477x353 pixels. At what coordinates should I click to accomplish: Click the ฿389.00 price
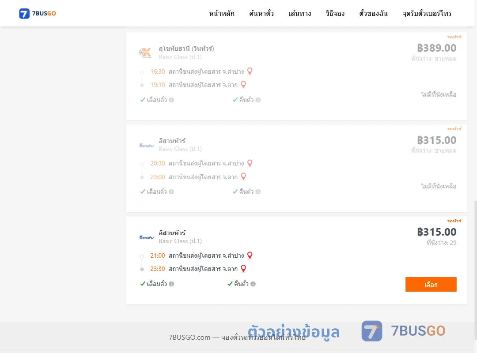click(436, 48)
